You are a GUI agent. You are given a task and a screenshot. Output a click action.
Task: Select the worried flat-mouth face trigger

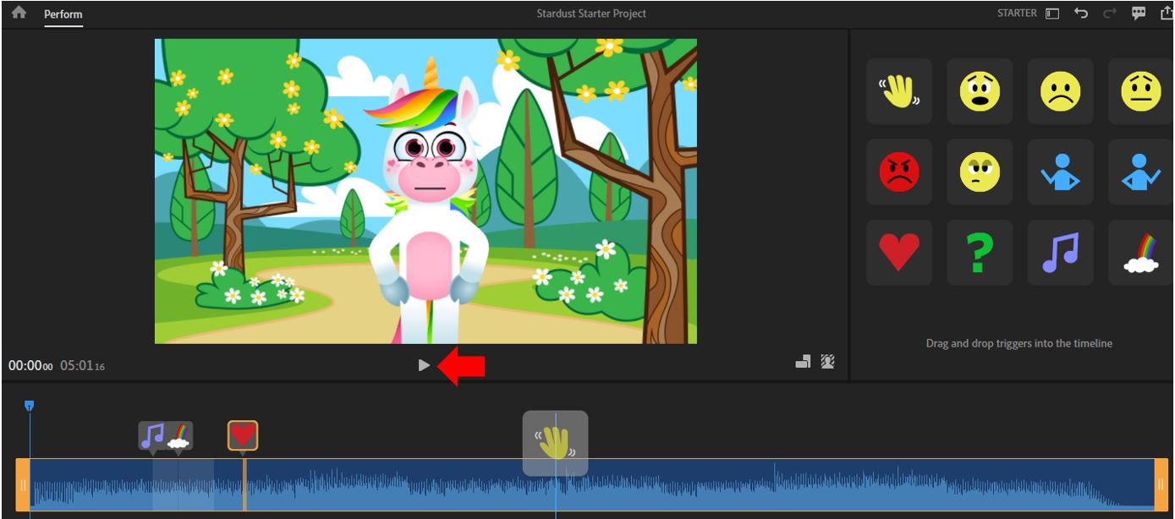click(x=1141, y=91)
